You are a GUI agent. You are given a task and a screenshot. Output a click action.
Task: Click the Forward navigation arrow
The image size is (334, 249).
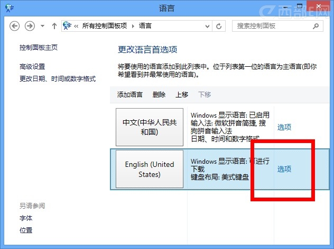point(30,25)
